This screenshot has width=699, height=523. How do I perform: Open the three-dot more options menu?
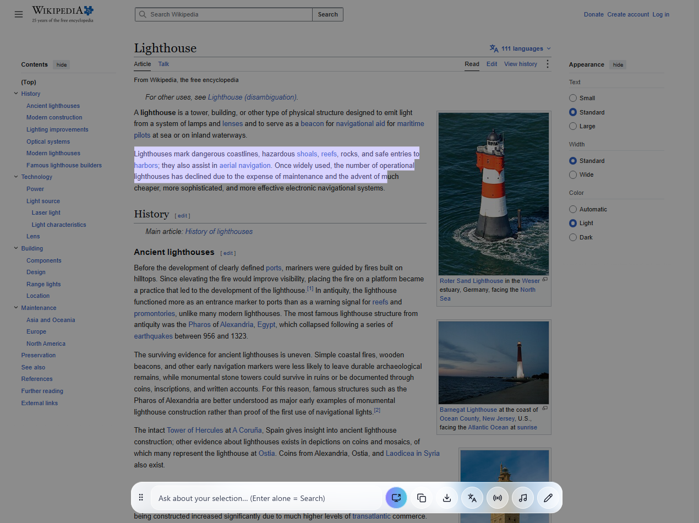tap(547, 64)
